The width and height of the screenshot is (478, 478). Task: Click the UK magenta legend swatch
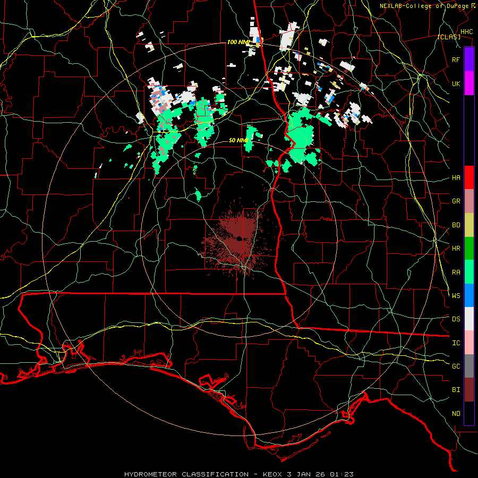(x=469, y=83)
